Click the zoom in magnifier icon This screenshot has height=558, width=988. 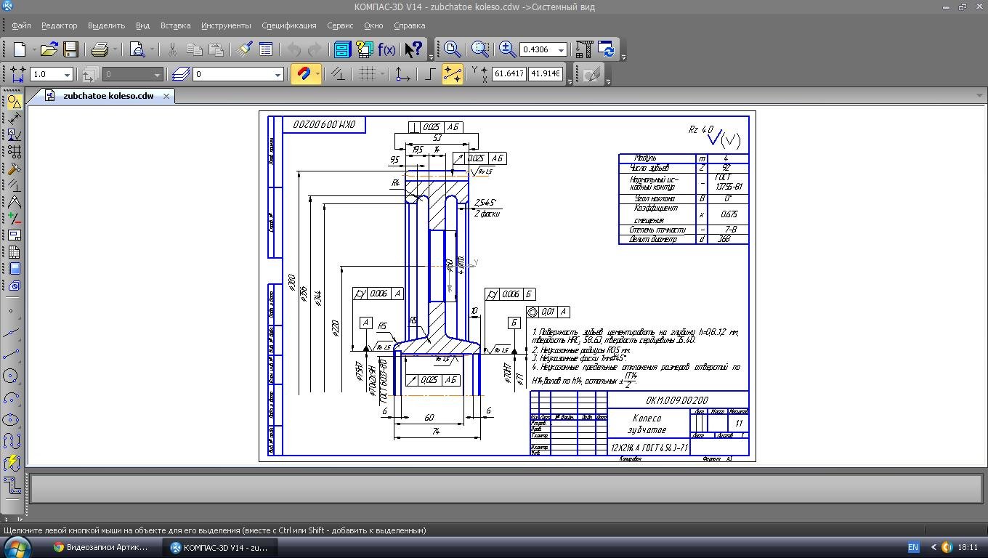[x=507, y=49]
